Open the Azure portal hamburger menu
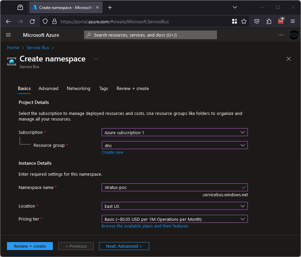The height and width of the screenshot is (257, 301). tap(8, 35)
